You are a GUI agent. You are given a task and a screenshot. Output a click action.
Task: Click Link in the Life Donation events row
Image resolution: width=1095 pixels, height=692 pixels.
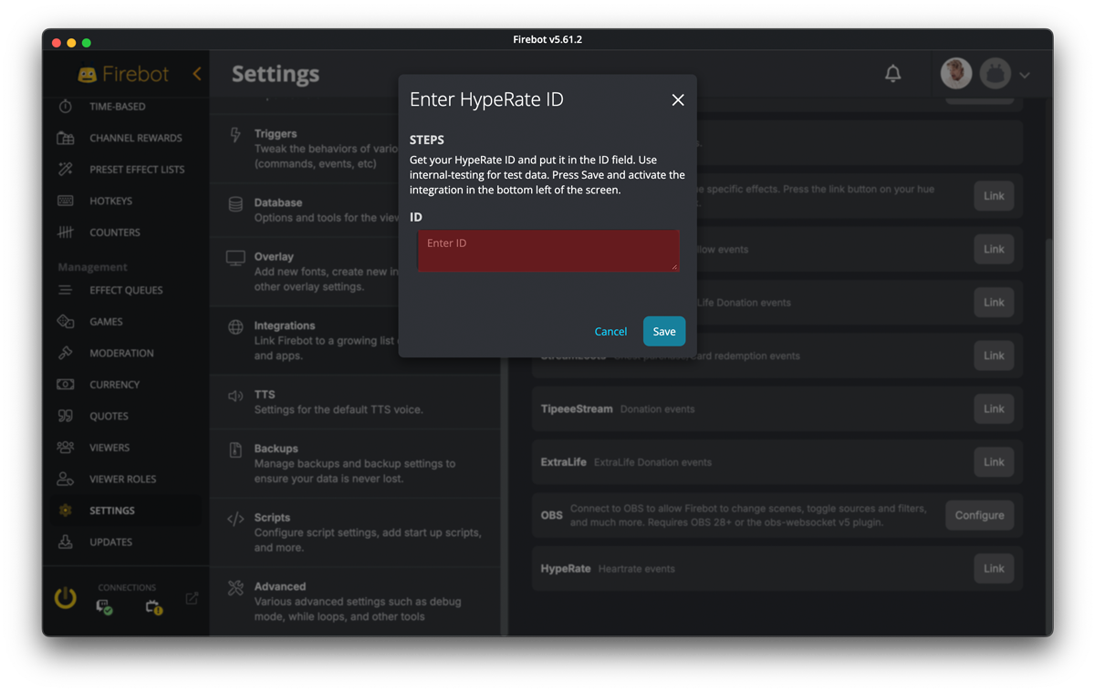point(994,303)
